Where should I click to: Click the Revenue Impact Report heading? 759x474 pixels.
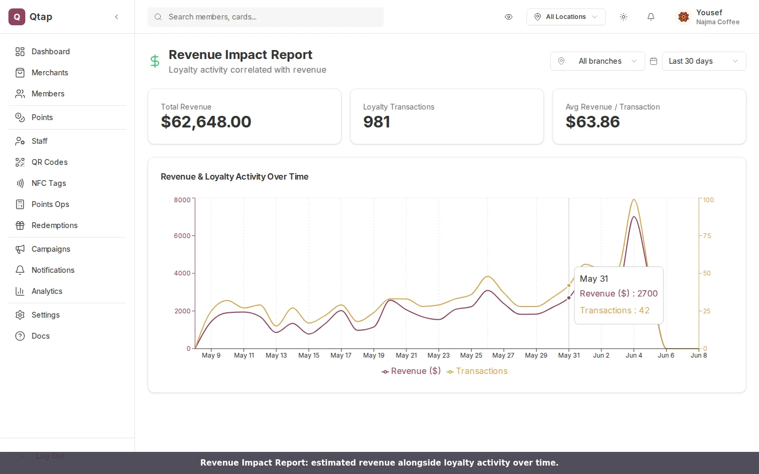click(240, 55)
